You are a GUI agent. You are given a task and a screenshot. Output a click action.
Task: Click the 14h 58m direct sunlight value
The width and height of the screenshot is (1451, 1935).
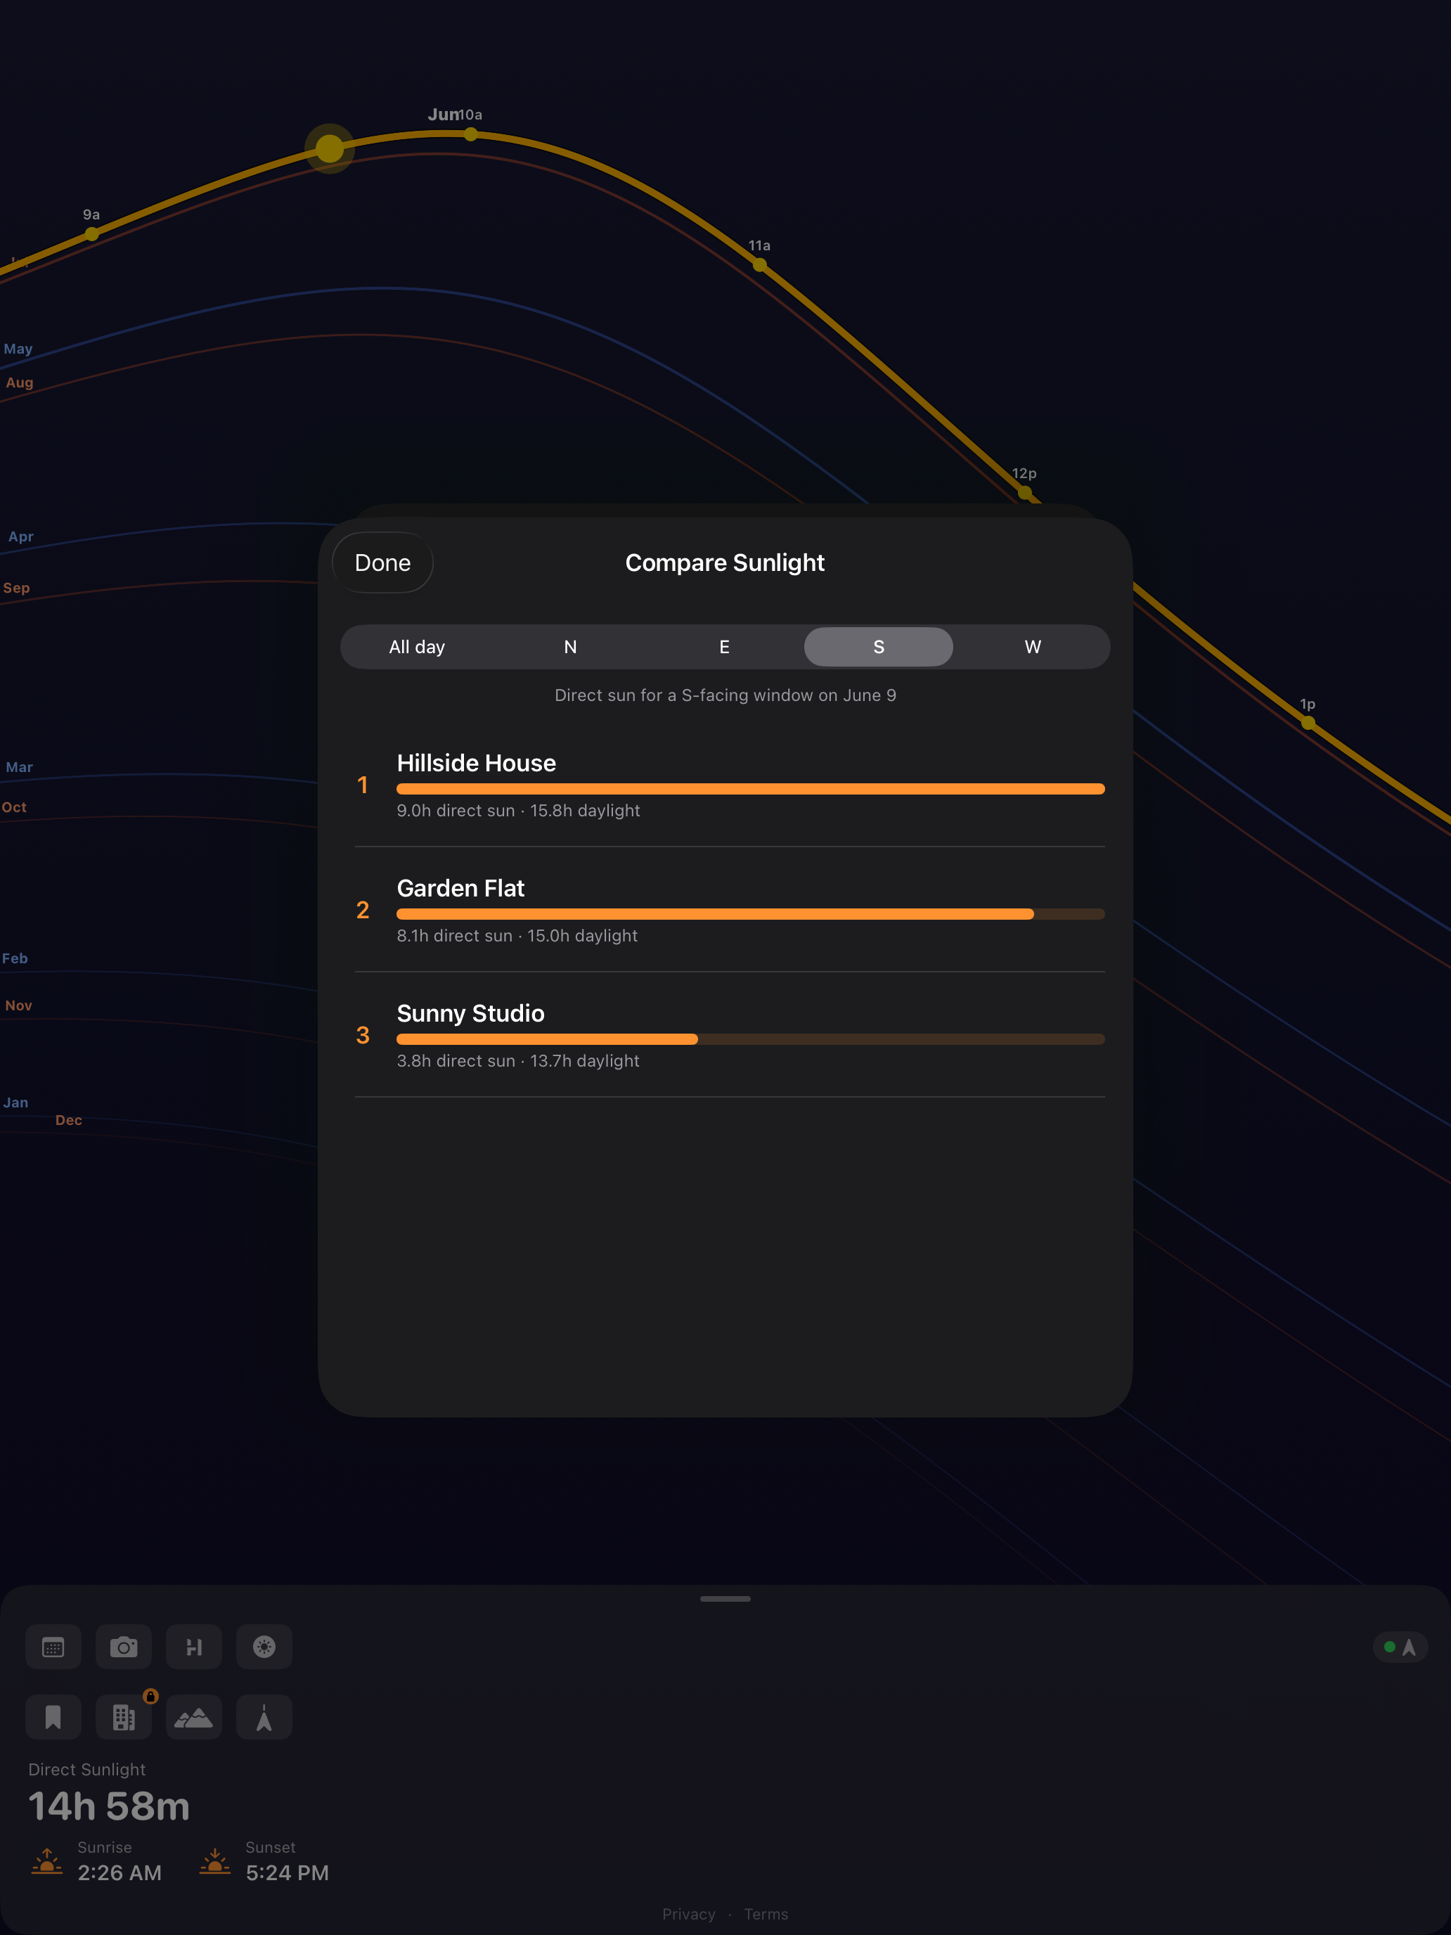click(108, 1806)
